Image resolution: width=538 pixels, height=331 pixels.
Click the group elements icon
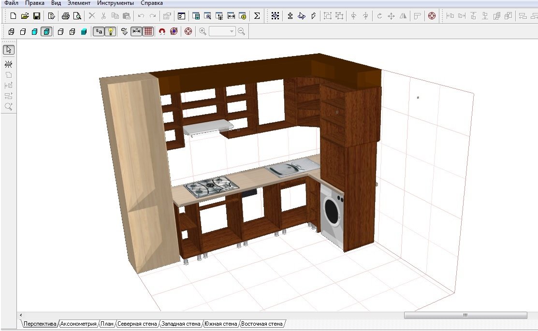328,16
